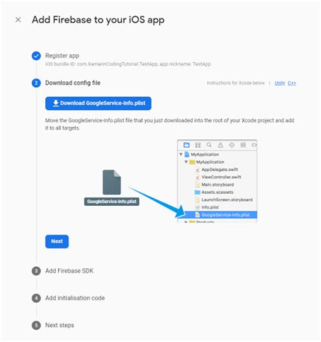Click the grey GoogleService-Info.plist file icon
This screenshot has height=342, width=321.
(112, 182)
